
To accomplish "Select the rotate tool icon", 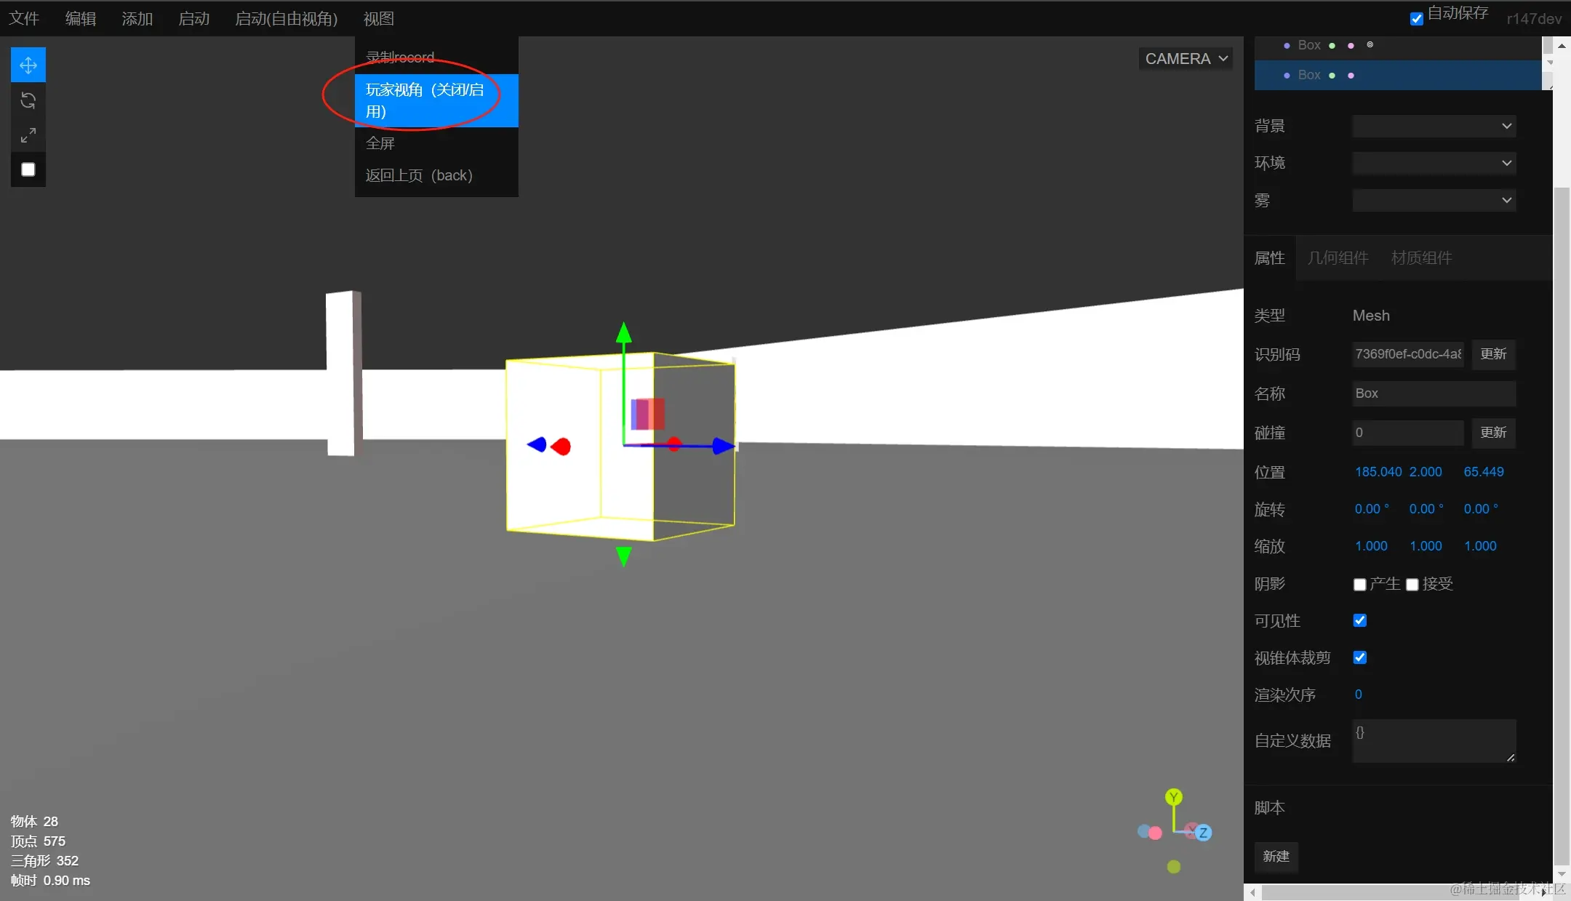I will pyautogui.click(x=28, y=100).
